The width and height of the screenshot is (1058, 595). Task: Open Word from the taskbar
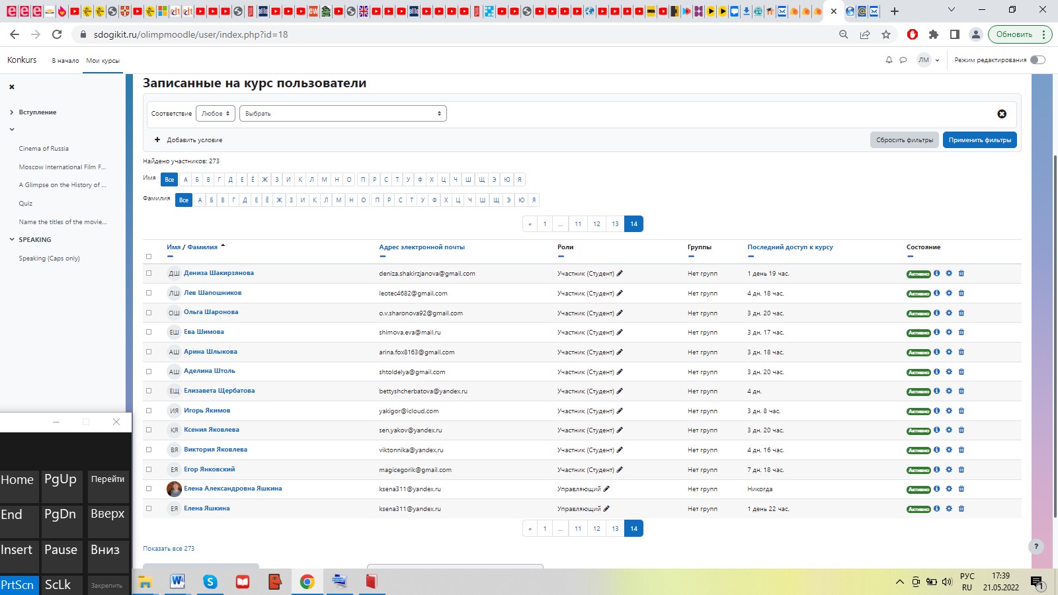178,582
